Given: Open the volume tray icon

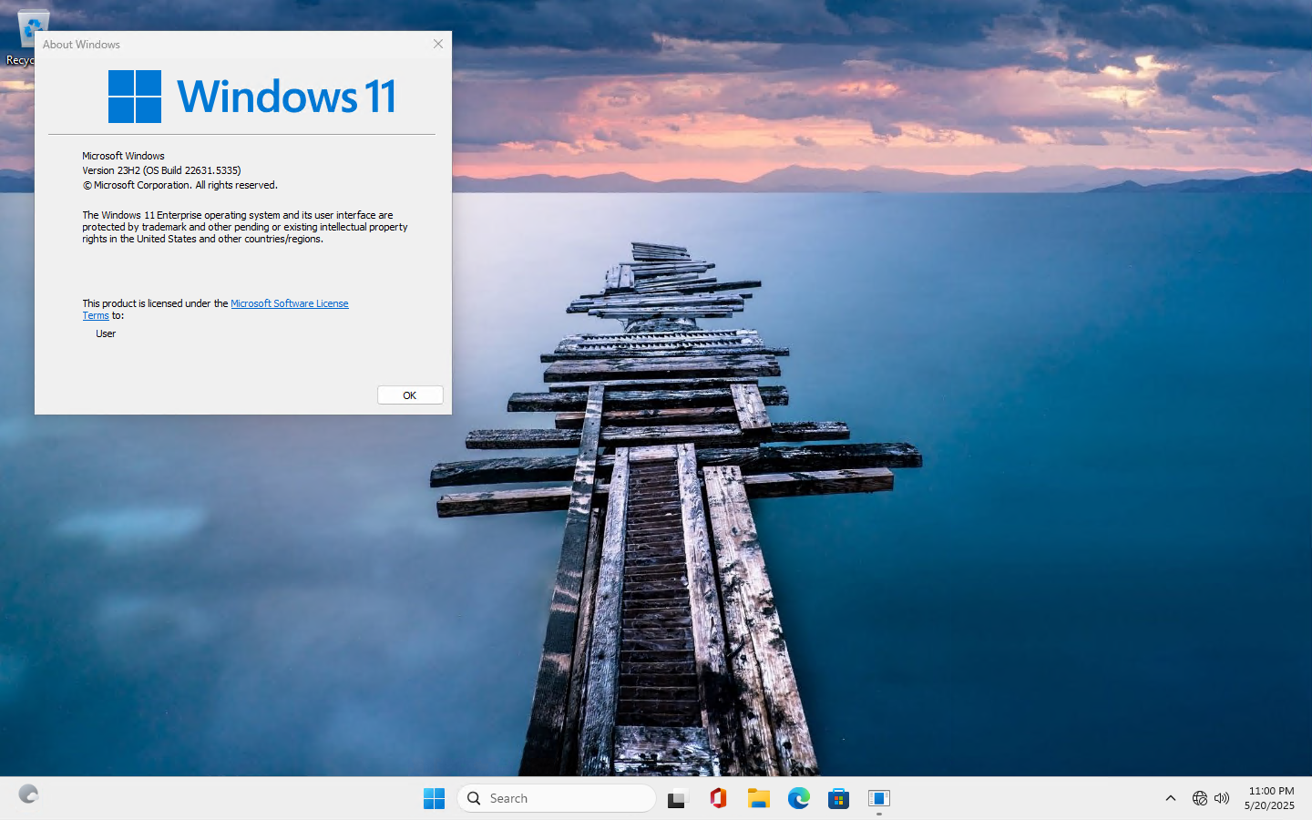Looking at the screenshot, I should click(x=1222, y=798).
